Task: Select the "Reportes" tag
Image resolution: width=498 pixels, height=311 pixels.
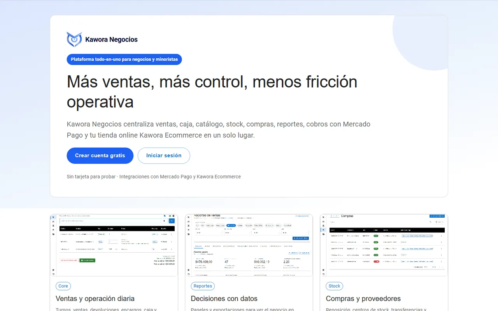Action: [x=203, y=286]
